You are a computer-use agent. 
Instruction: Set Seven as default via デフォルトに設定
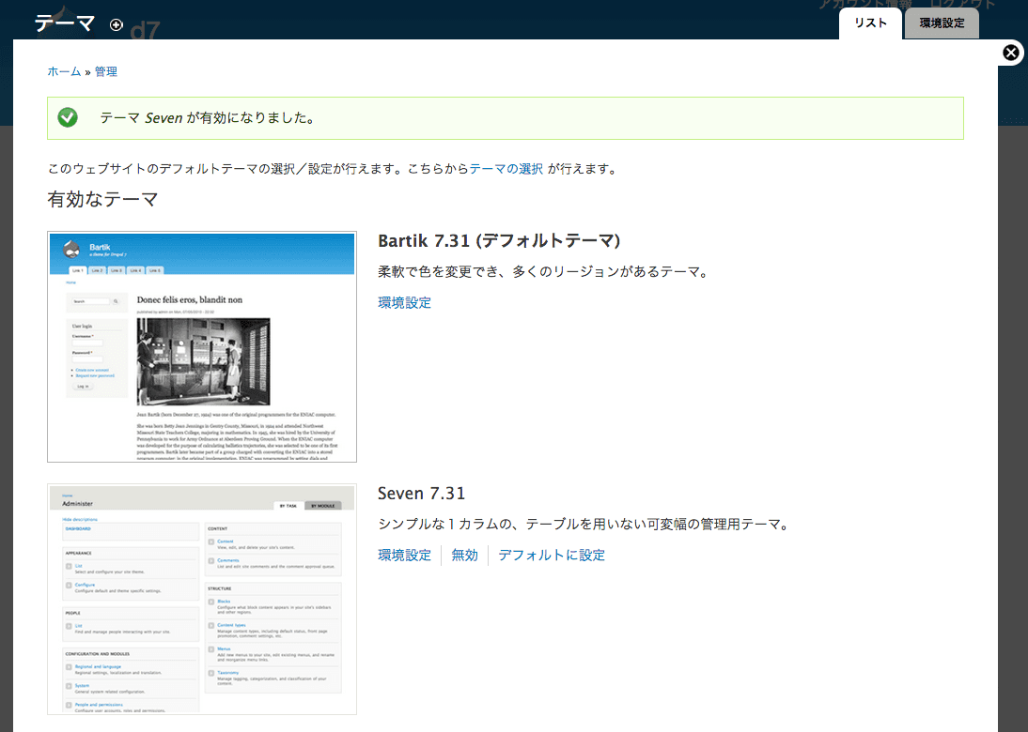pyautogui.click(x=552, y=556)
